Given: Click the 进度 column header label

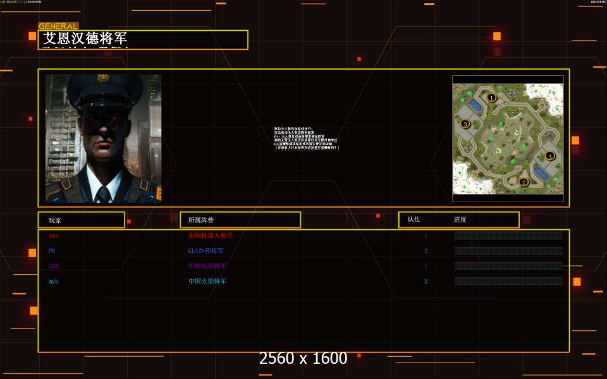Looking at the screenshot, I should point(460,220).
